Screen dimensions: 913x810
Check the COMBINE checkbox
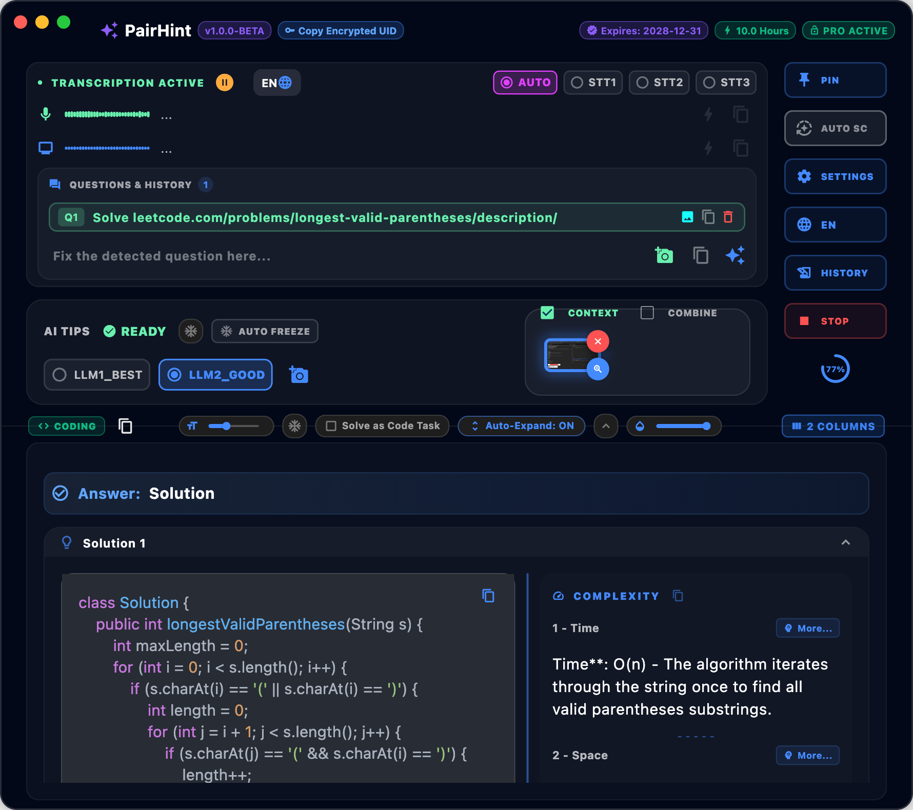pyautogui.click(x=647, y=313)
